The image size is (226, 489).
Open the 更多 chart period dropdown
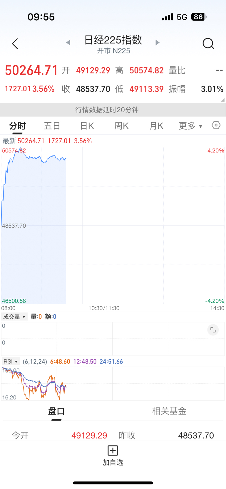pos(190,126)
